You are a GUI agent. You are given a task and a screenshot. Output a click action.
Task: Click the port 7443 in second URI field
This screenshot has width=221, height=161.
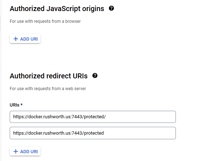tap(77, 133)
